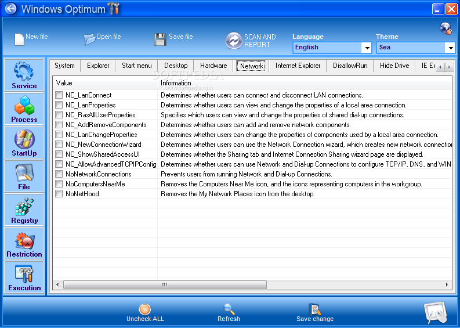Click the Scan and Report icon
The height and width of the screenshot is (328, 460).
(x=234, y=41)
